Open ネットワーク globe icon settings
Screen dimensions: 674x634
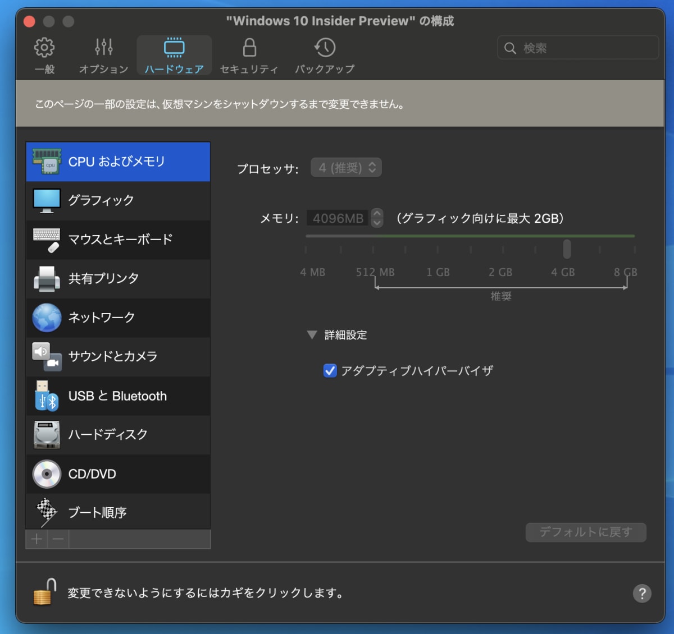pyautogui.click(x=47, y=318)
